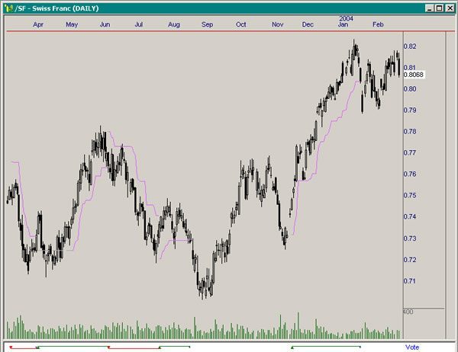
Task: Click the Feb month label
Action: pos(378,24)
